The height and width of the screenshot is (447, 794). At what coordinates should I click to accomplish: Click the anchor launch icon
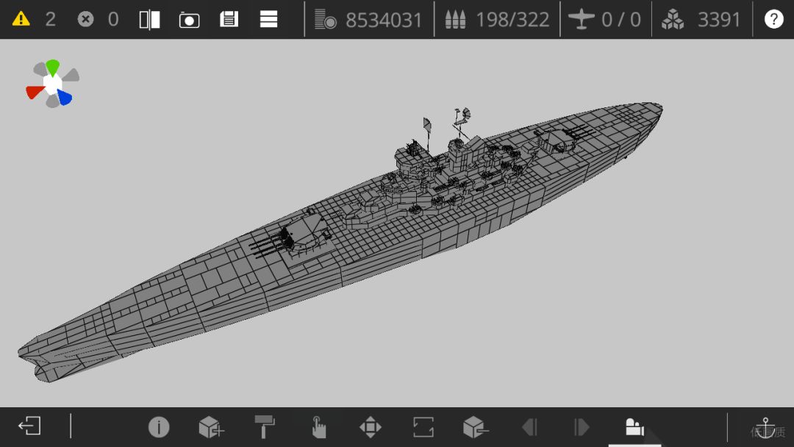pyautogui.click(x=765, y=428)
